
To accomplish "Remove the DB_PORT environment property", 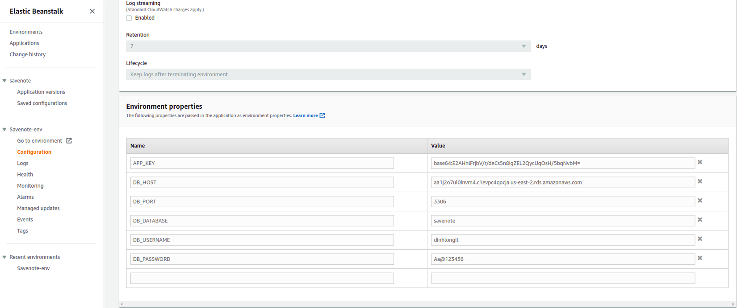I will [x=700, y=201].
